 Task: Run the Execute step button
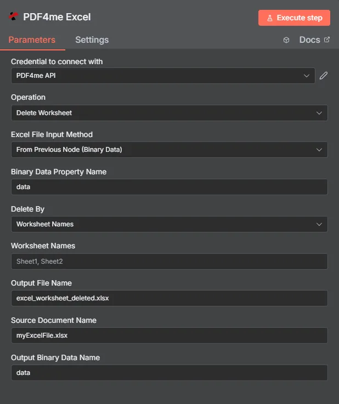(x=294, y=18)
